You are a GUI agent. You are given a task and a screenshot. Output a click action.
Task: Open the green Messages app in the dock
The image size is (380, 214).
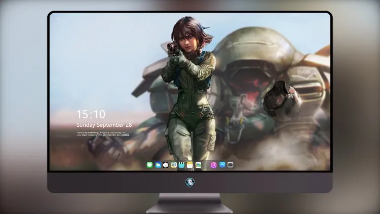150,165
